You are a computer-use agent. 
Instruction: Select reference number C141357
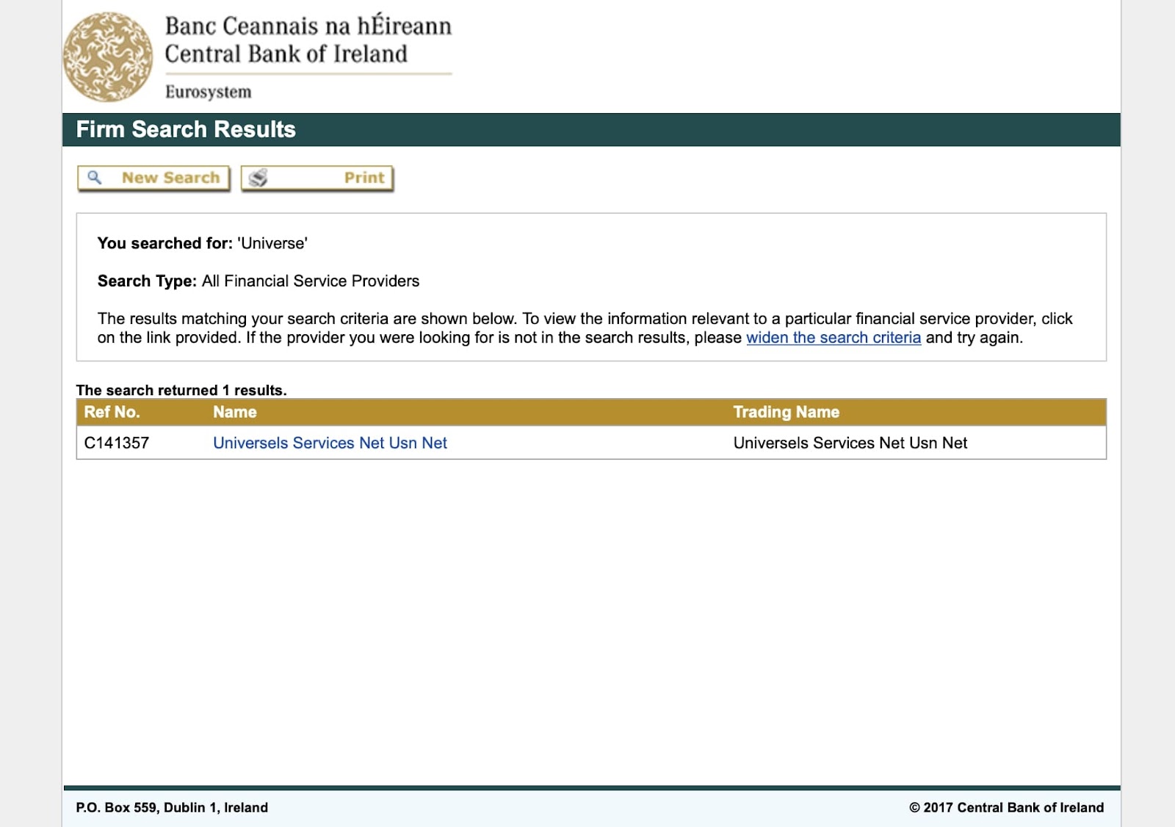[117, 443]
